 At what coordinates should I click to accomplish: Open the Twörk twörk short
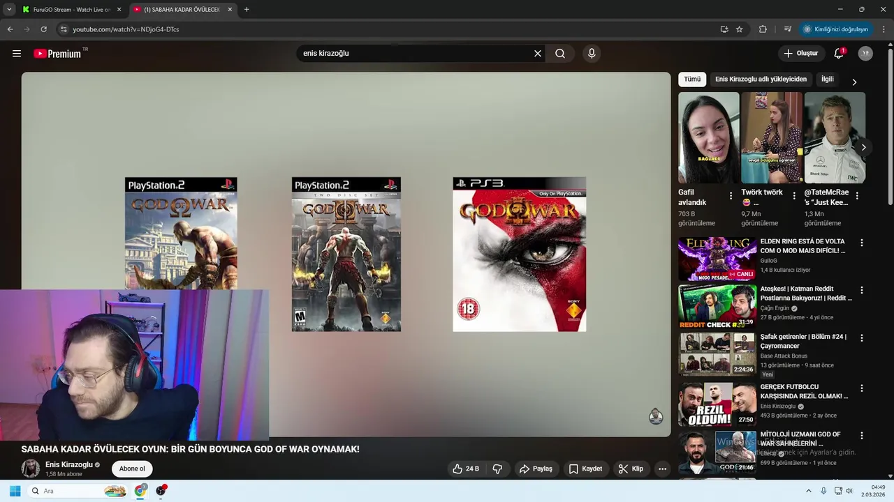(x=772, y=138)
